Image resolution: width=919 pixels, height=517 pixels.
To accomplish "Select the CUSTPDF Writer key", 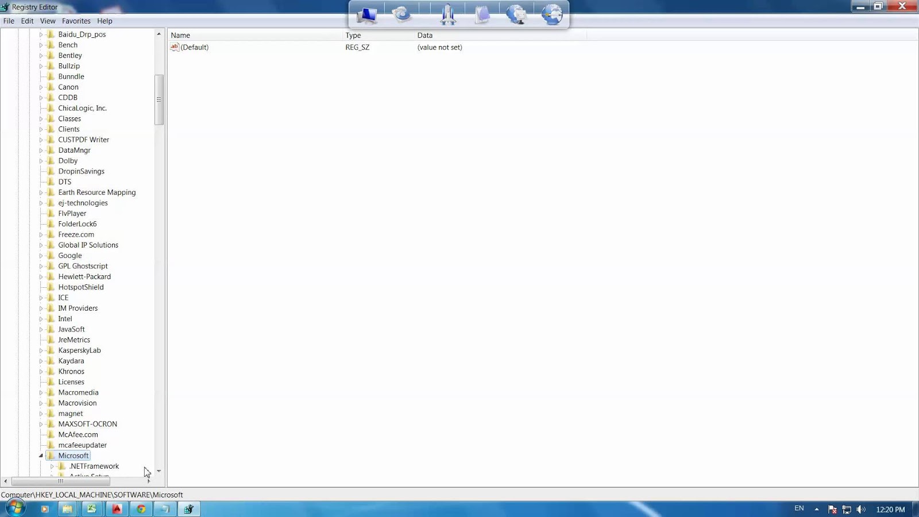I will pyautogui.click(x=84, y=140).
